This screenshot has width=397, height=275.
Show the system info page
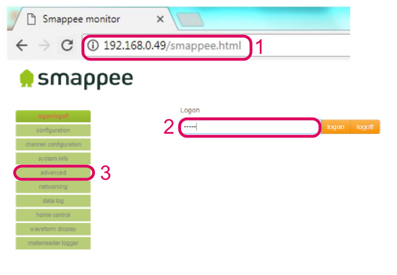point(53,159)
